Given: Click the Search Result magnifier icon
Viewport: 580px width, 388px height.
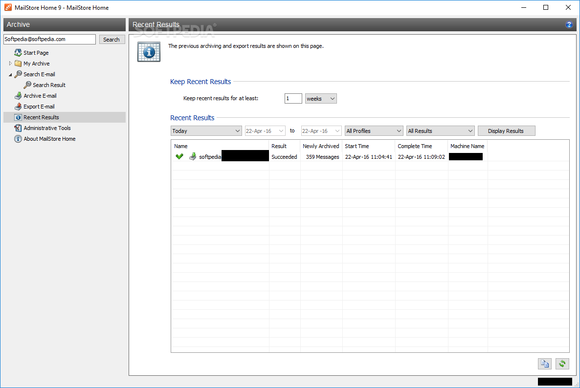Looking at the screenshot, I should pos(27,85).
